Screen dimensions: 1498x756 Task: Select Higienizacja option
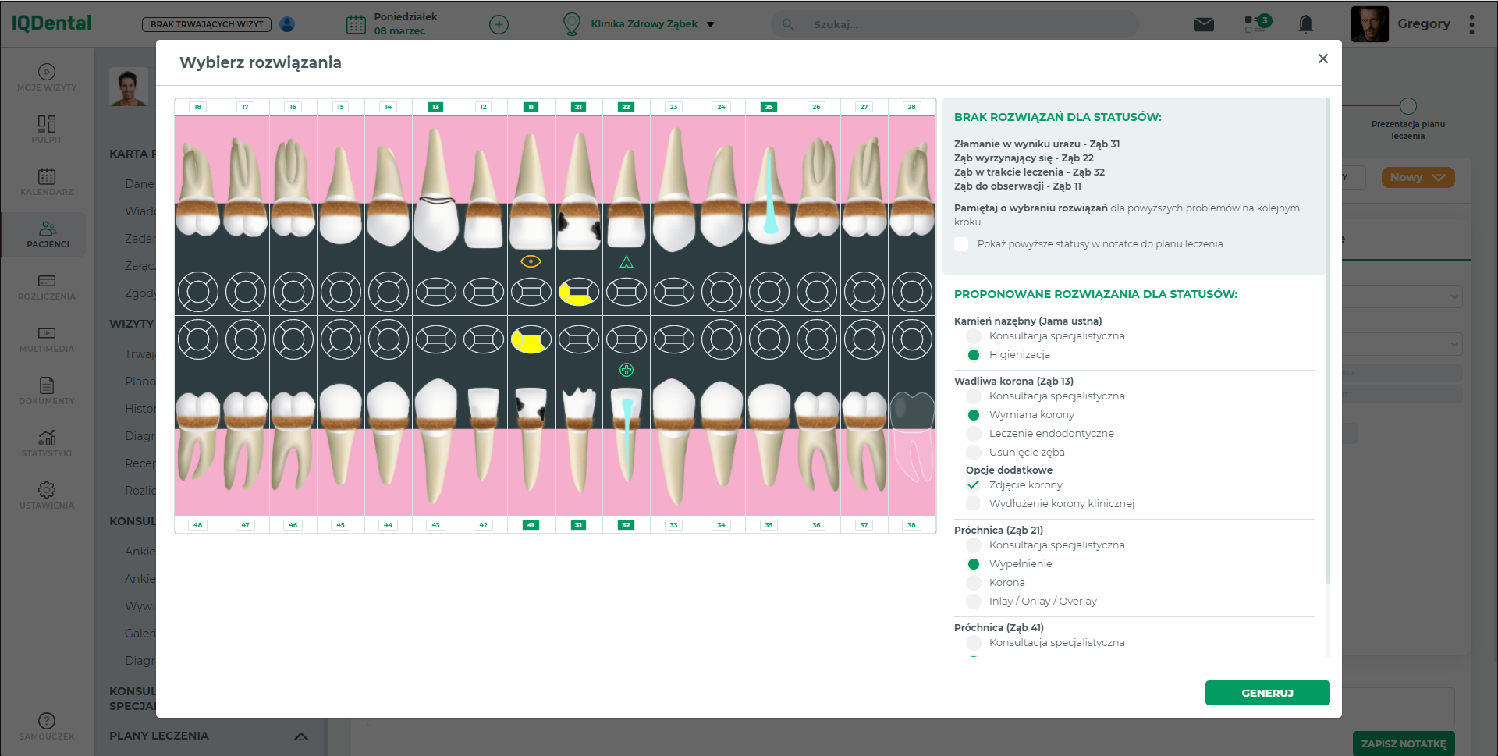coord(974,355)
